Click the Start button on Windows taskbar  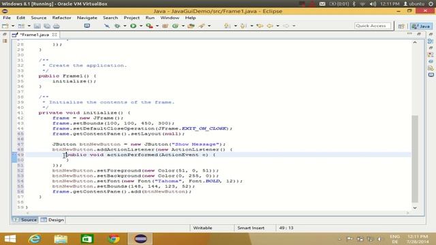10,239
